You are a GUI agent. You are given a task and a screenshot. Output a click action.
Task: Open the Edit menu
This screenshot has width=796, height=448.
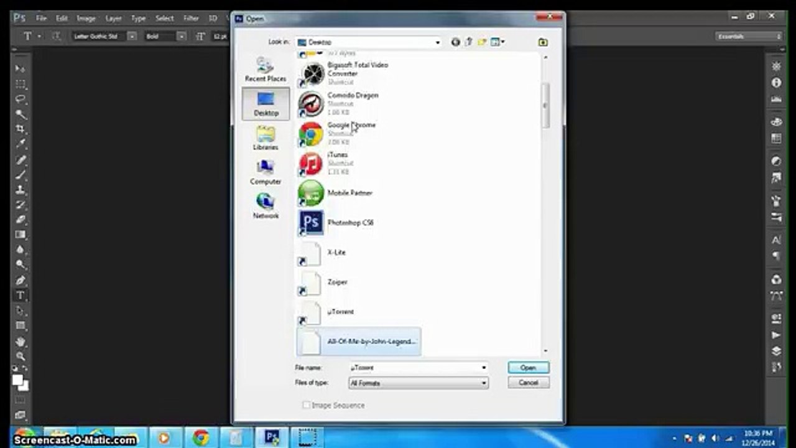pos(62,18)
